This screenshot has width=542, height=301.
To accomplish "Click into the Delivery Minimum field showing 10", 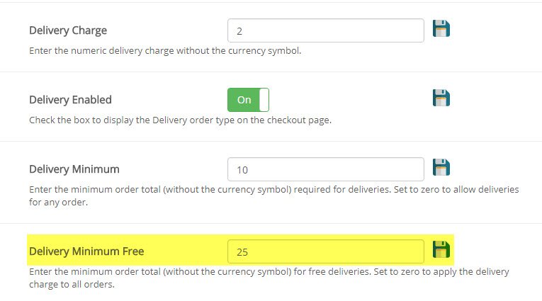I will pos(325,169).
